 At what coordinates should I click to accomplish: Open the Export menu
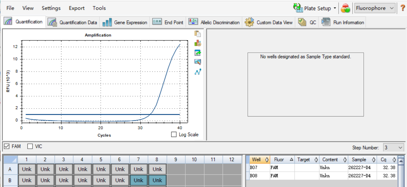(x=77, y=8)
